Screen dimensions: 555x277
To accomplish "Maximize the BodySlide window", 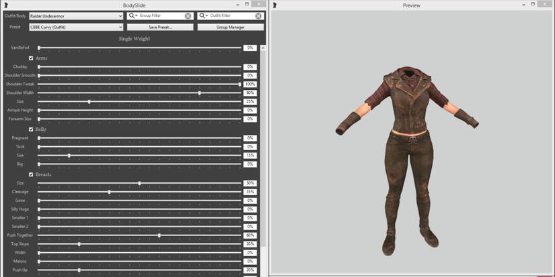I will [x=247, y=4].
